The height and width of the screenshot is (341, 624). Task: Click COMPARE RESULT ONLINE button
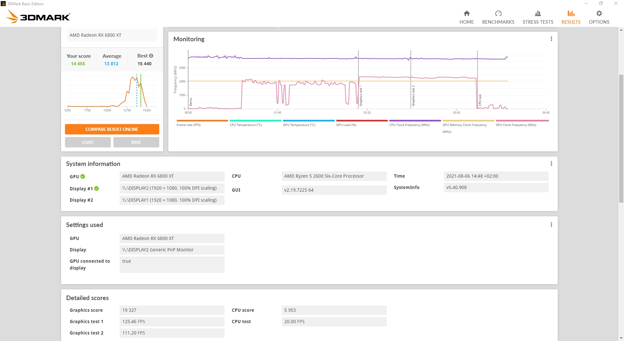112,129
